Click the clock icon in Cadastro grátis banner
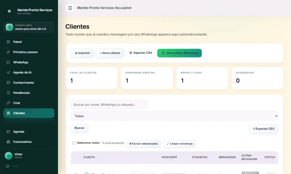Image resolution: width=291 pixels, height=174 pixels. point(9,27)
